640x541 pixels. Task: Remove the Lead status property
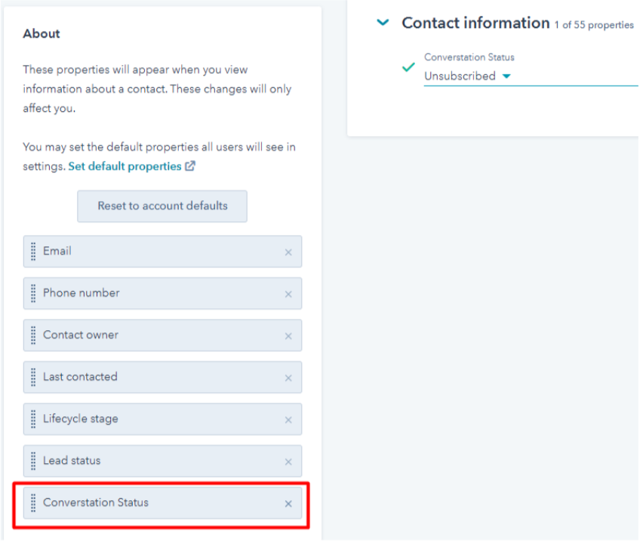pyautogui.click(x=288, y=462)
